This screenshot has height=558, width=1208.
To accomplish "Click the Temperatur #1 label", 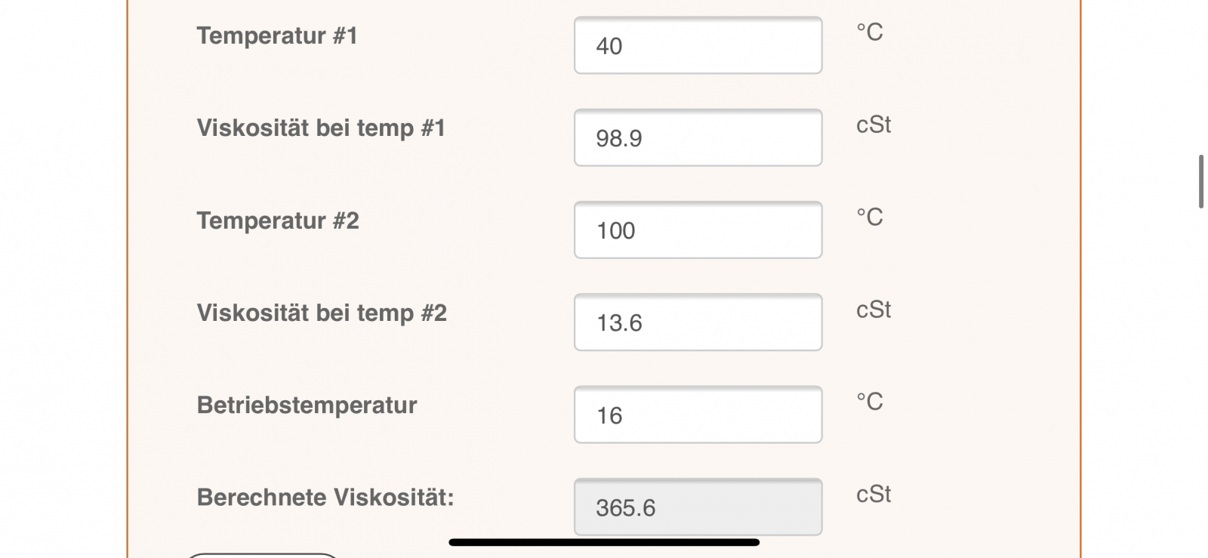I will tap(277, 35).
